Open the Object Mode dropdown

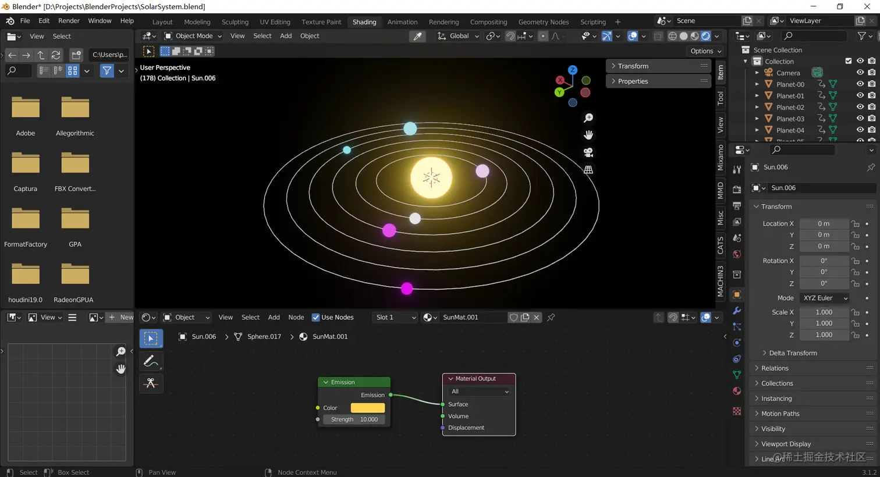193,36
